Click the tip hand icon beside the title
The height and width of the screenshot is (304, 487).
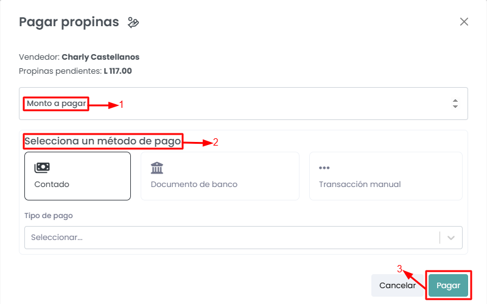[x=133, y=23]
